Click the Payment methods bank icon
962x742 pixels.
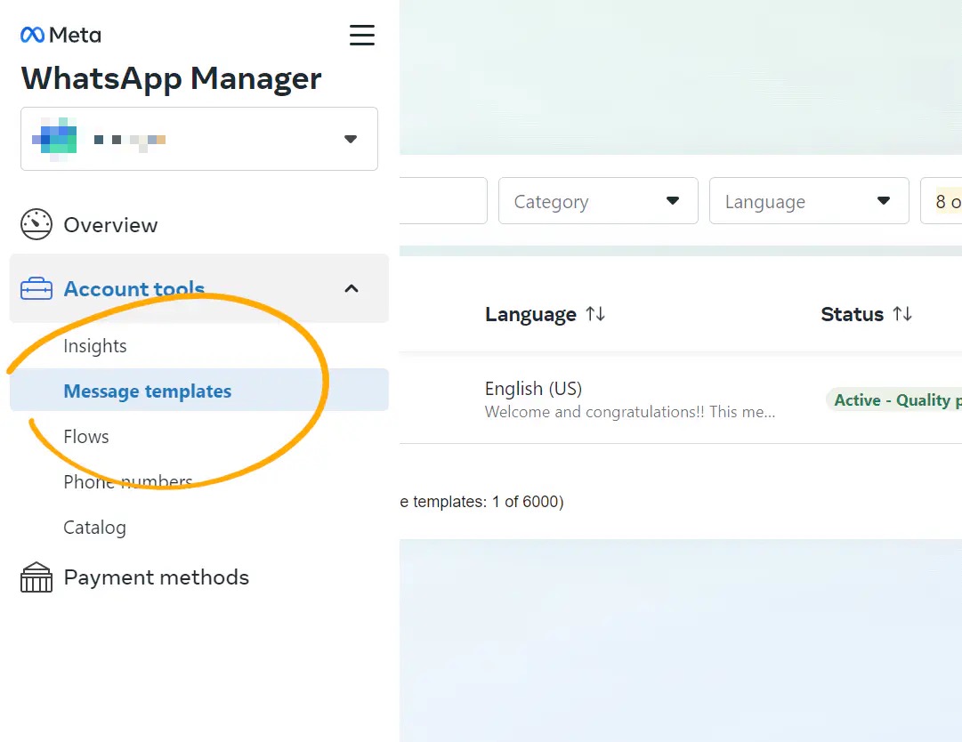[36, 577]
